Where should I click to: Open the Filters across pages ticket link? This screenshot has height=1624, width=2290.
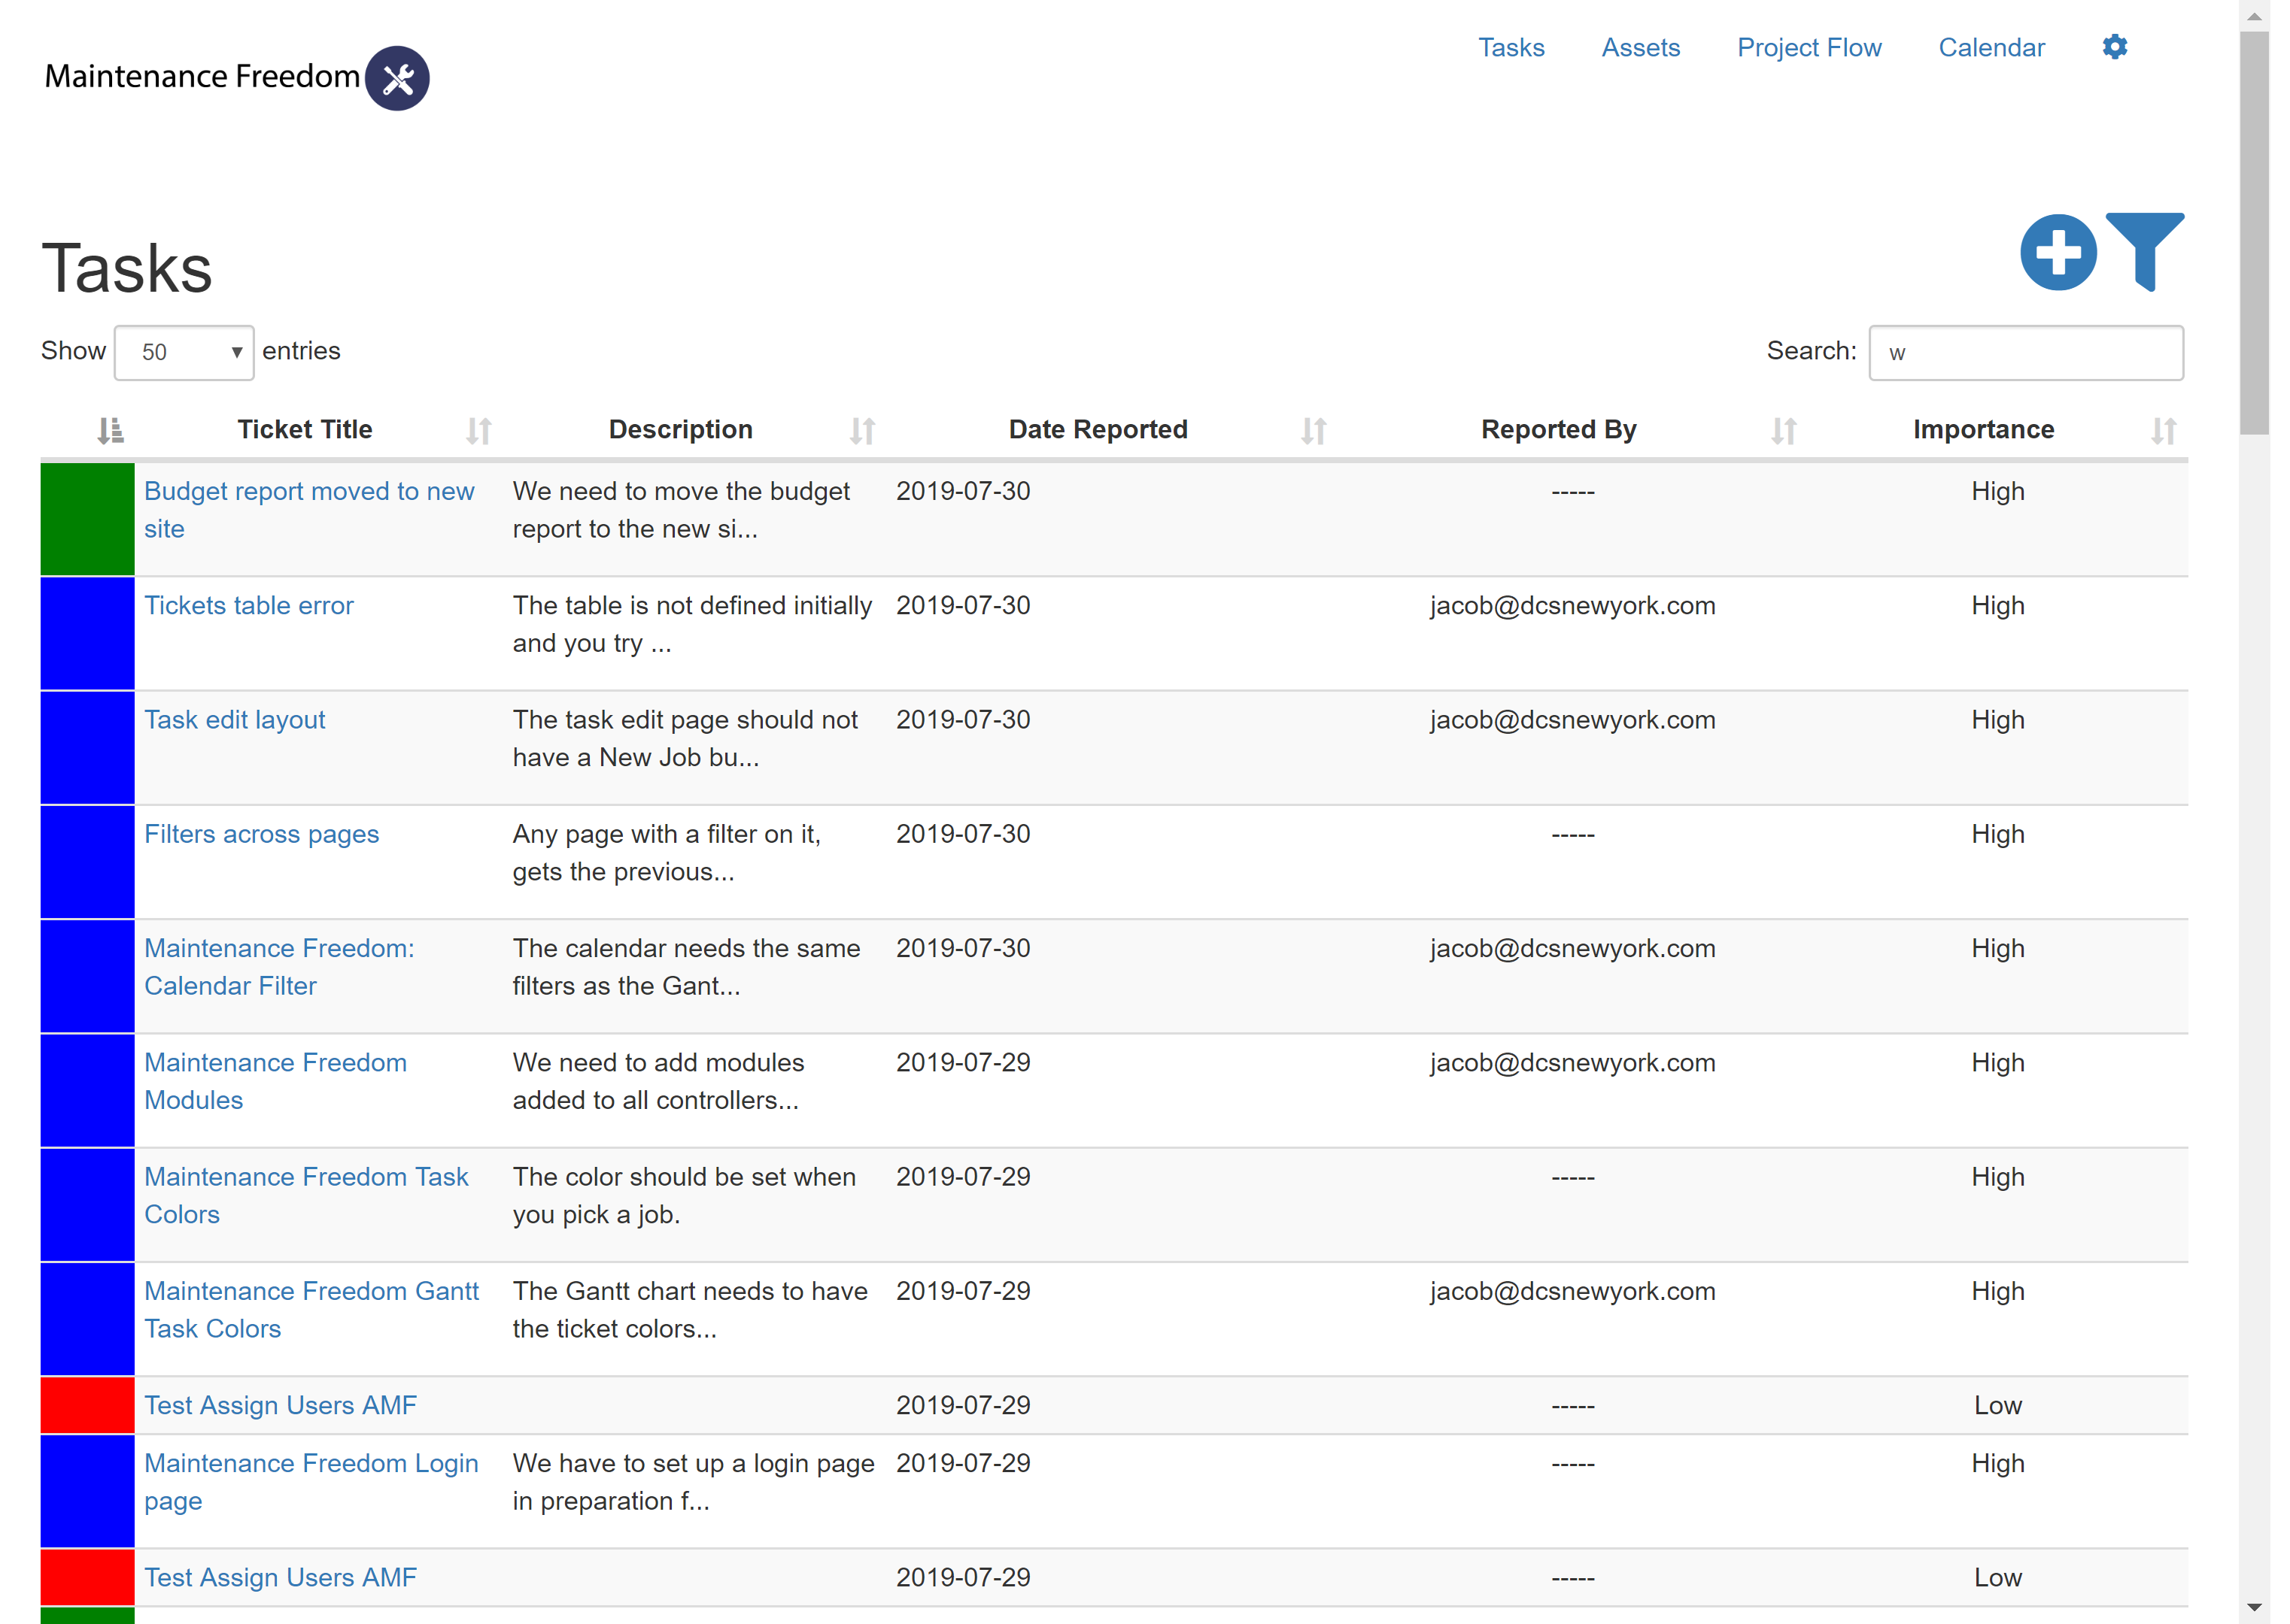tap(261, 835)
